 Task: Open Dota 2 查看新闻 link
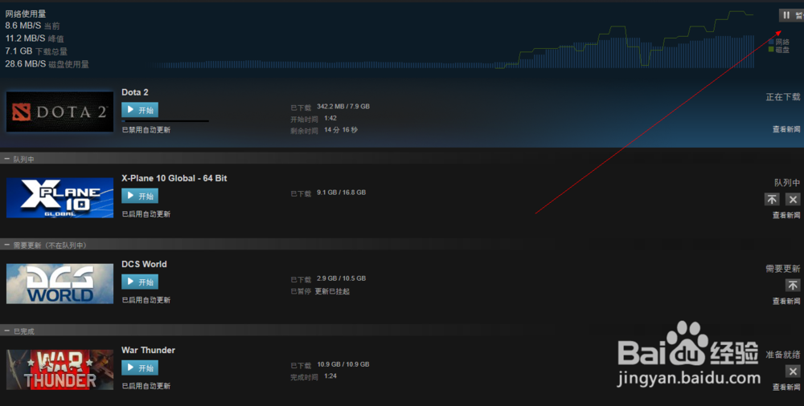(786, 129)
